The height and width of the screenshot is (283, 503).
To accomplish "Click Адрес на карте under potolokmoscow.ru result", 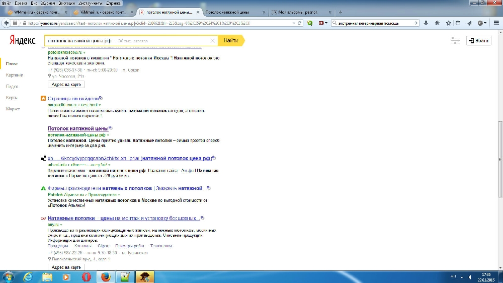I will (x=66, y=85).
